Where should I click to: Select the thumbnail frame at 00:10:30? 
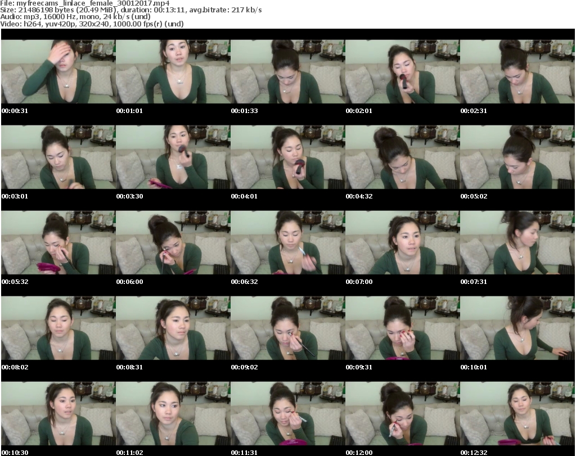(x=58, y=414)
